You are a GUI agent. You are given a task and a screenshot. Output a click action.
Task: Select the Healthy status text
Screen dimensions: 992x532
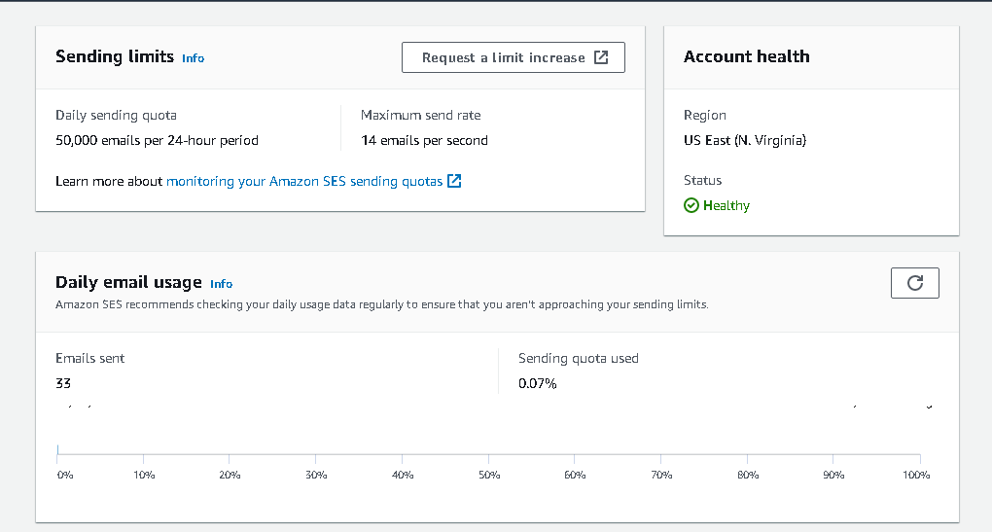726,205
